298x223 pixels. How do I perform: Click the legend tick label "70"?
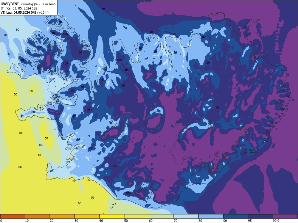[x=176, y=221]
